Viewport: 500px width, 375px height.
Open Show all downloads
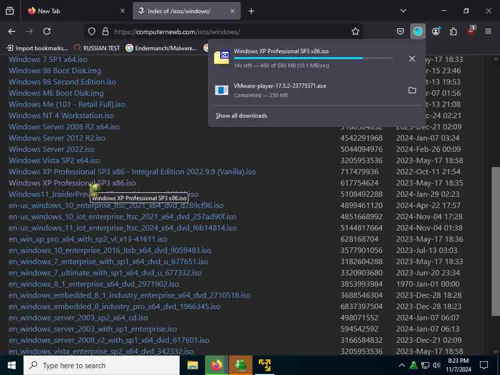(241, 116)
